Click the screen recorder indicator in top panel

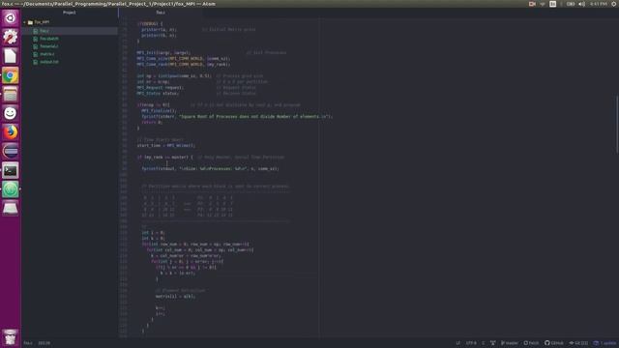click(x=532, y=4)
